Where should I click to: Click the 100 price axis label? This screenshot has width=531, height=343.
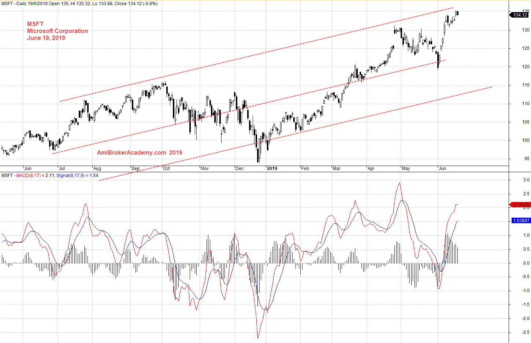click(x=526, y=140)
